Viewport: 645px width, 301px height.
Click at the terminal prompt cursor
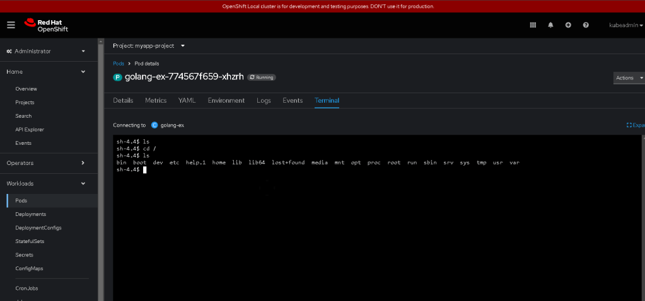point(145,169)
